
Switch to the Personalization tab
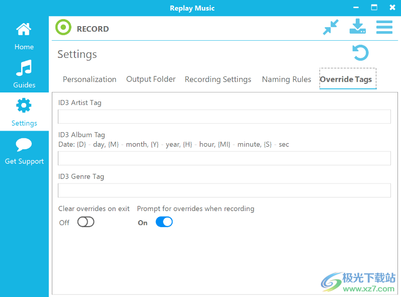tap(90, 79)
